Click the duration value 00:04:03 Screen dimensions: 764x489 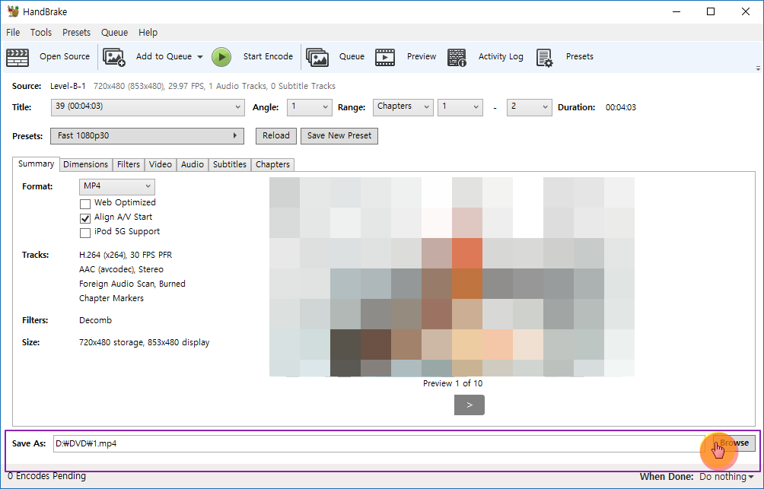coord(621,108)
